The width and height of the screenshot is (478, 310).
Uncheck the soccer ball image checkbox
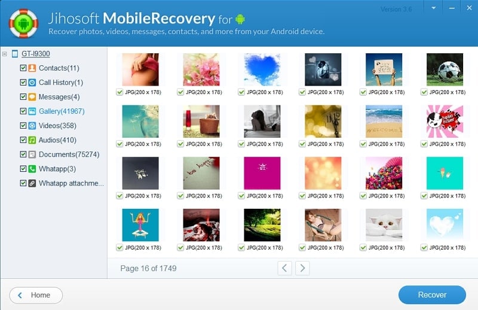pyautogui.click(x=424, y=92)
